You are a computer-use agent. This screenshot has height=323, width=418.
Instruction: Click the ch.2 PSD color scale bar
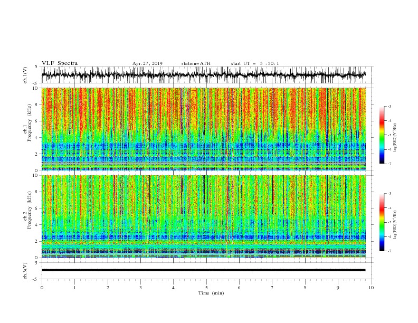pyautogui.click(x=382, y=222)
